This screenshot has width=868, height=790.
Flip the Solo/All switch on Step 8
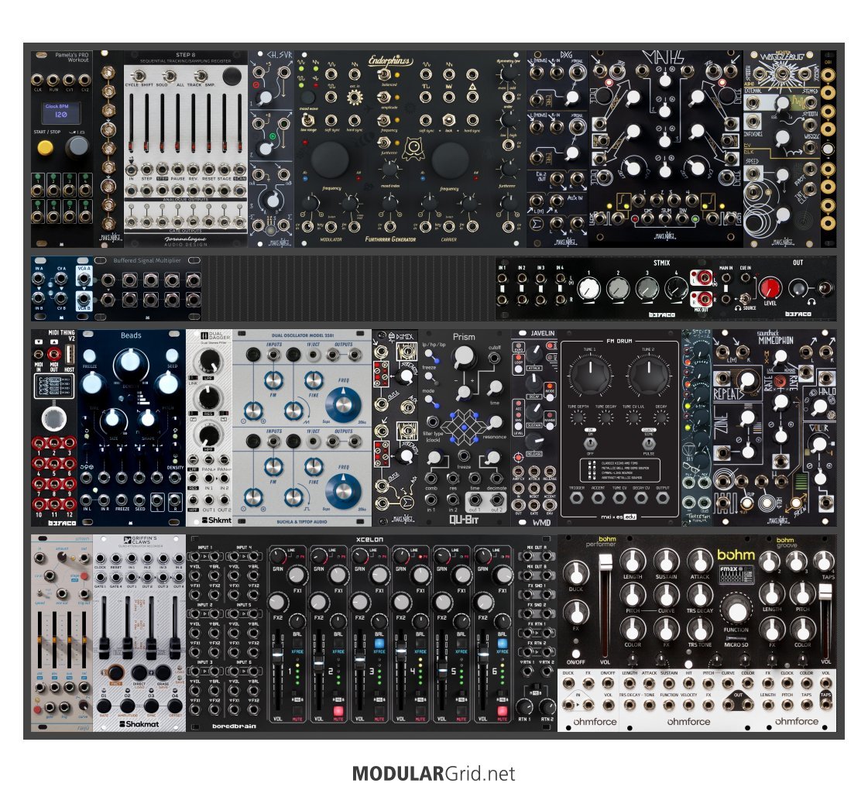click(x=170, y=77)
